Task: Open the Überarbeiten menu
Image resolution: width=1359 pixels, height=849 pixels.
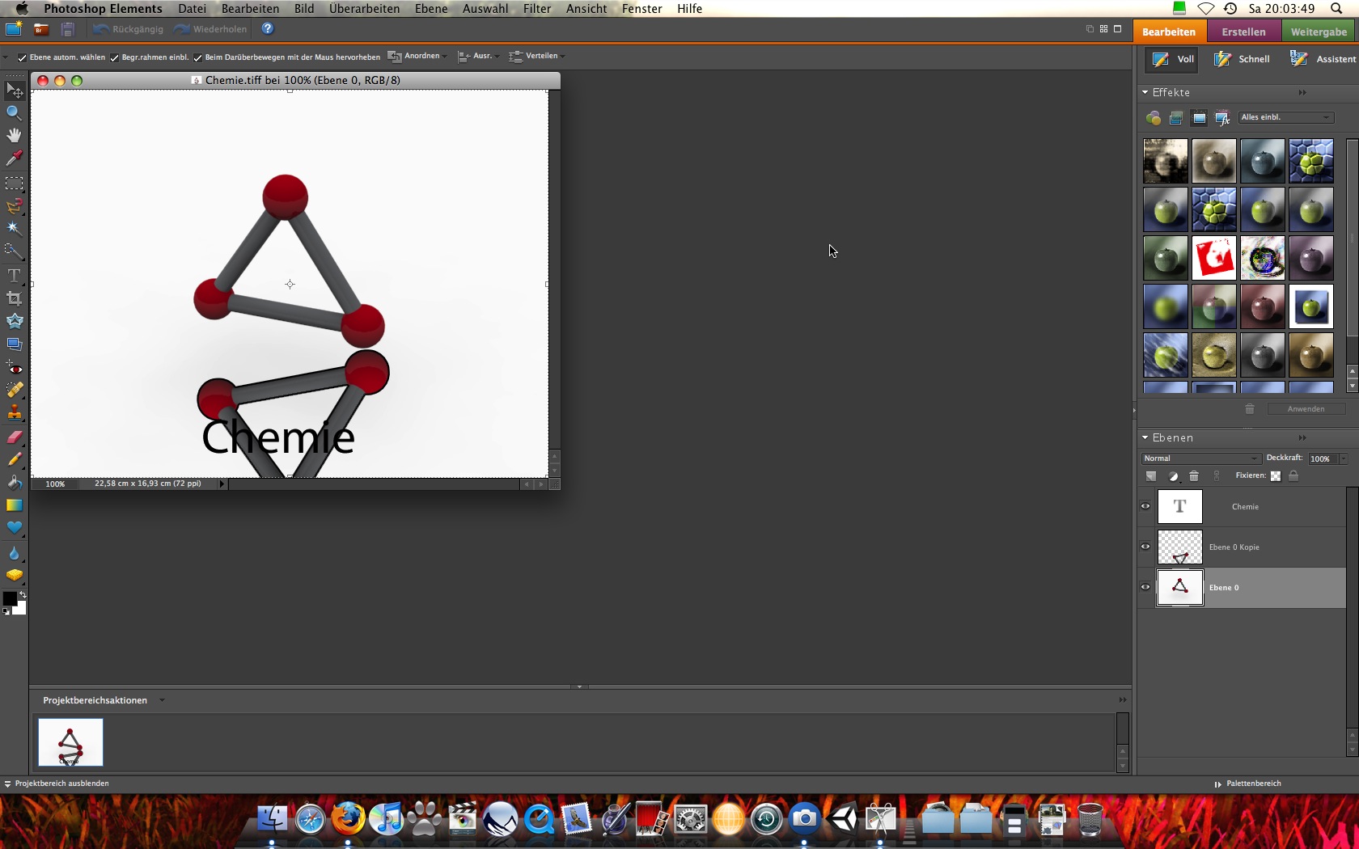Action: click(364, 9)
